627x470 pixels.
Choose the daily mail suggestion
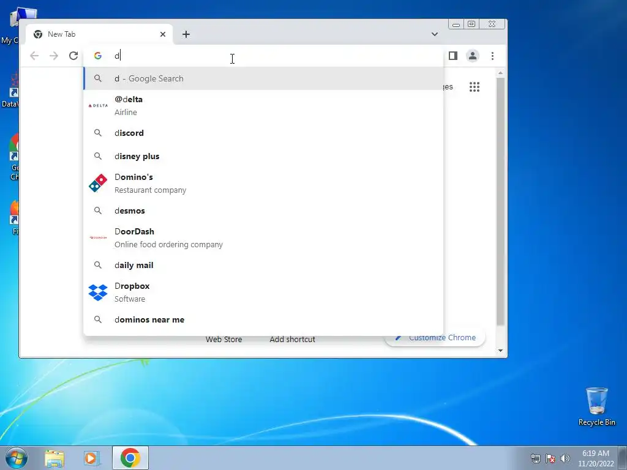[263, 265]
